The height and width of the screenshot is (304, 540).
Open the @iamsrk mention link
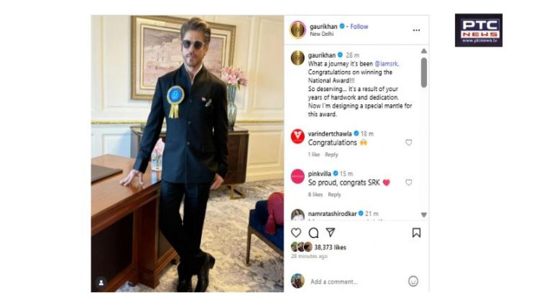click(386, 64)
